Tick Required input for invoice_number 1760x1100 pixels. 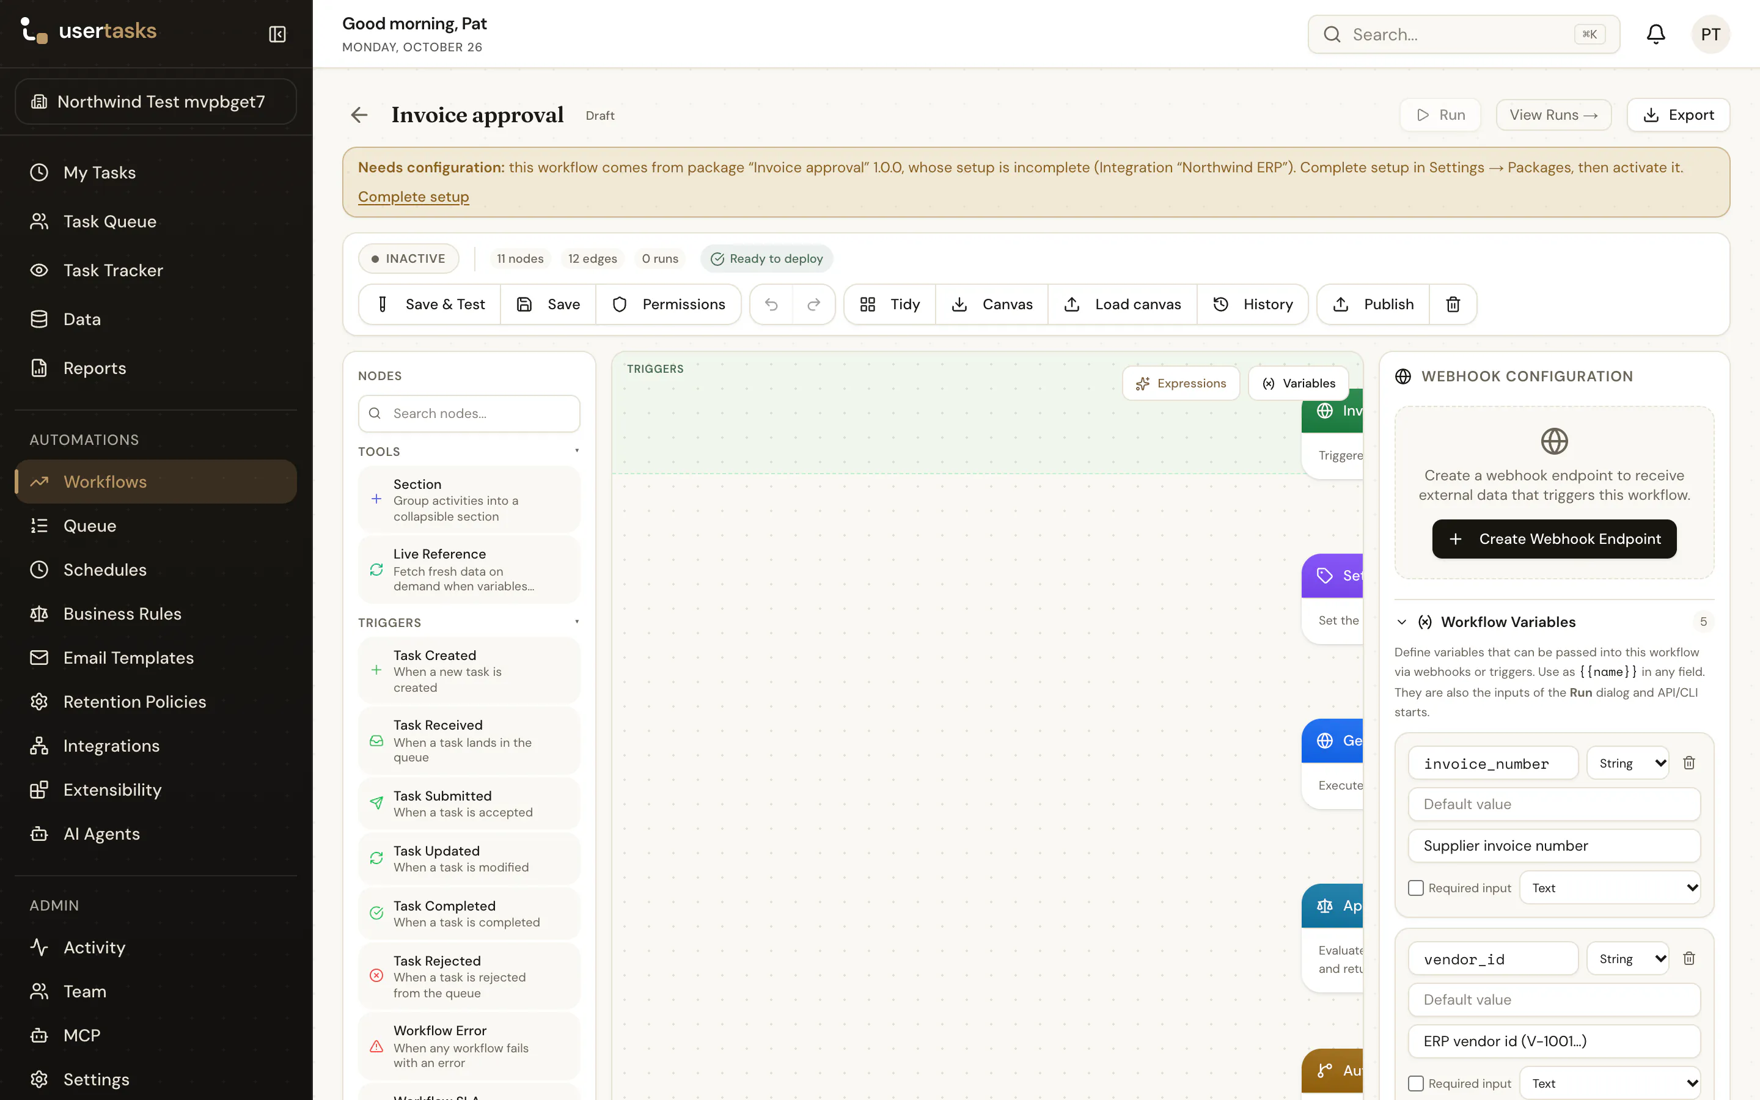click(x=1415, y=887)
